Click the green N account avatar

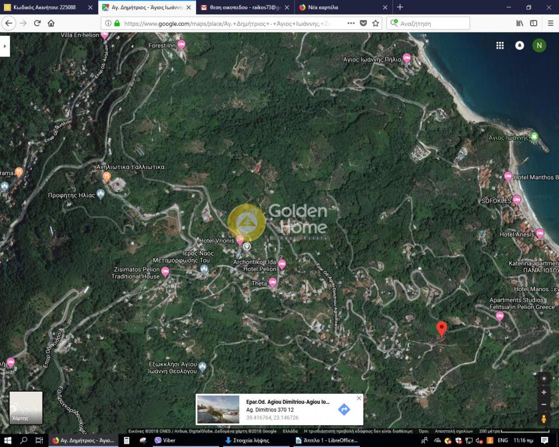539,46
